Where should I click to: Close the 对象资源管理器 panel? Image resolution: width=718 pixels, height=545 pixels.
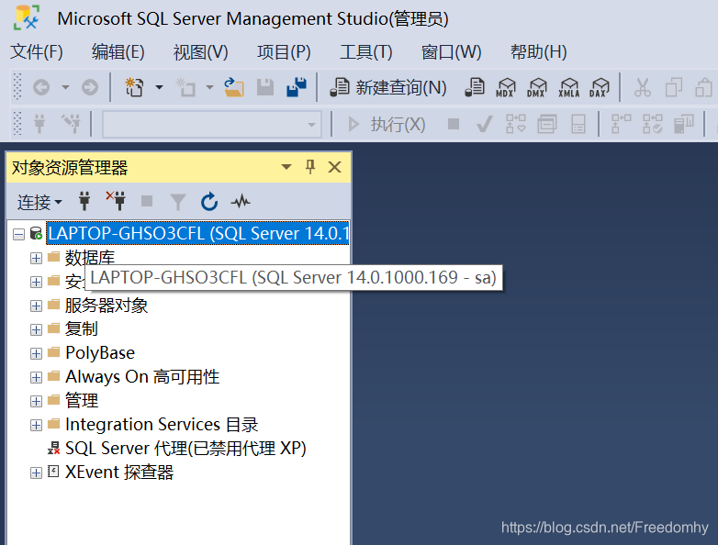coord(335,167)
